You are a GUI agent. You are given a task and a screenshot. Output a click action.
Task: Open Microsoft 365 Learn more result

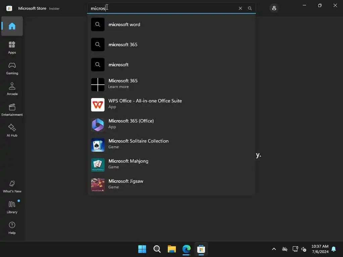click(x=171, y=85)
